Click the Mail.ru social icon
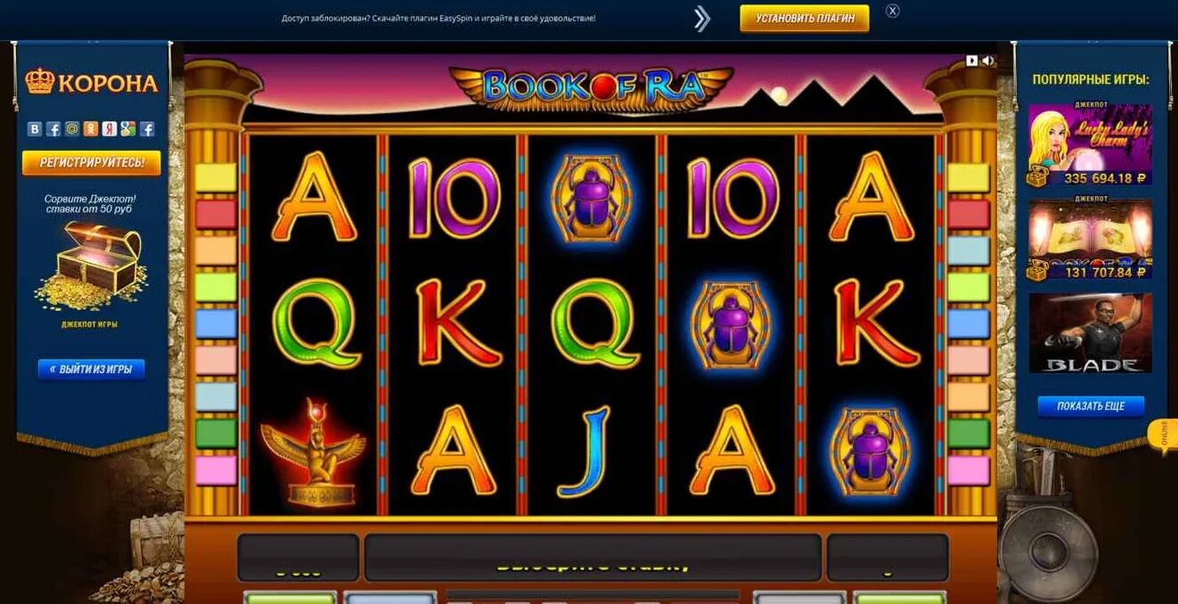The image size is (1178, 604). (72, 129)
